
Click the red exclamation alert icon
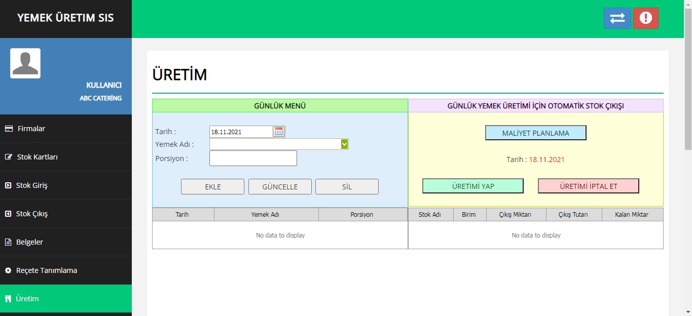click(x=645, y=18)
